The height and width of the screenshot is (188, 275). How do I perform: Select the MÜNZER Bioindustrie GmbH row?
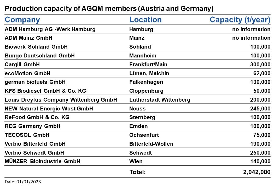point(137,161)
